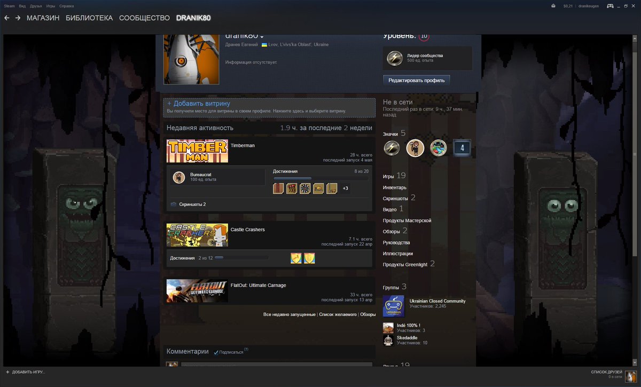Open the inbox envelope icon
The image size is (641, 387).
[553, 6]
